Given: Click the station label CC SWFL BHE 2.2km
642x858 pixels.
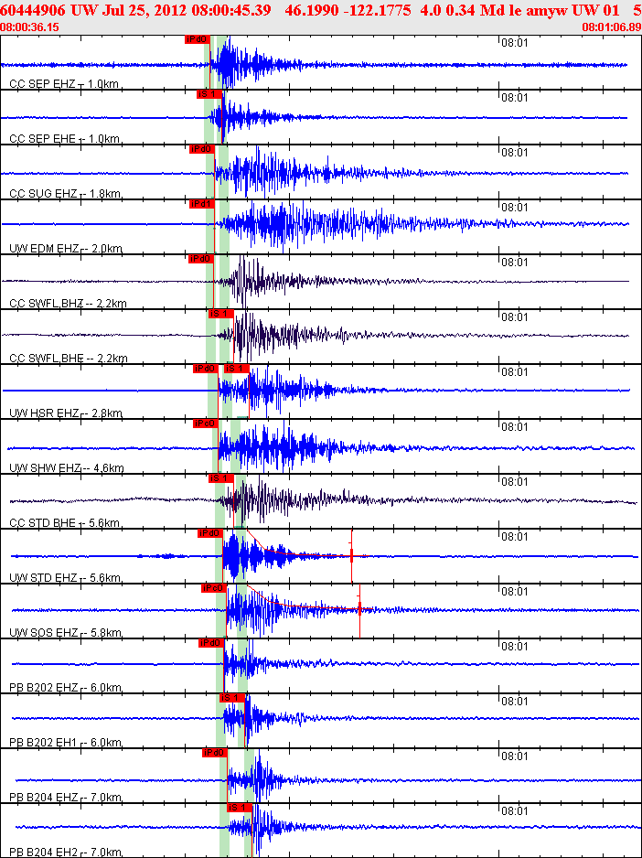Looking at the screenshot, I should [x=69, y=359].
